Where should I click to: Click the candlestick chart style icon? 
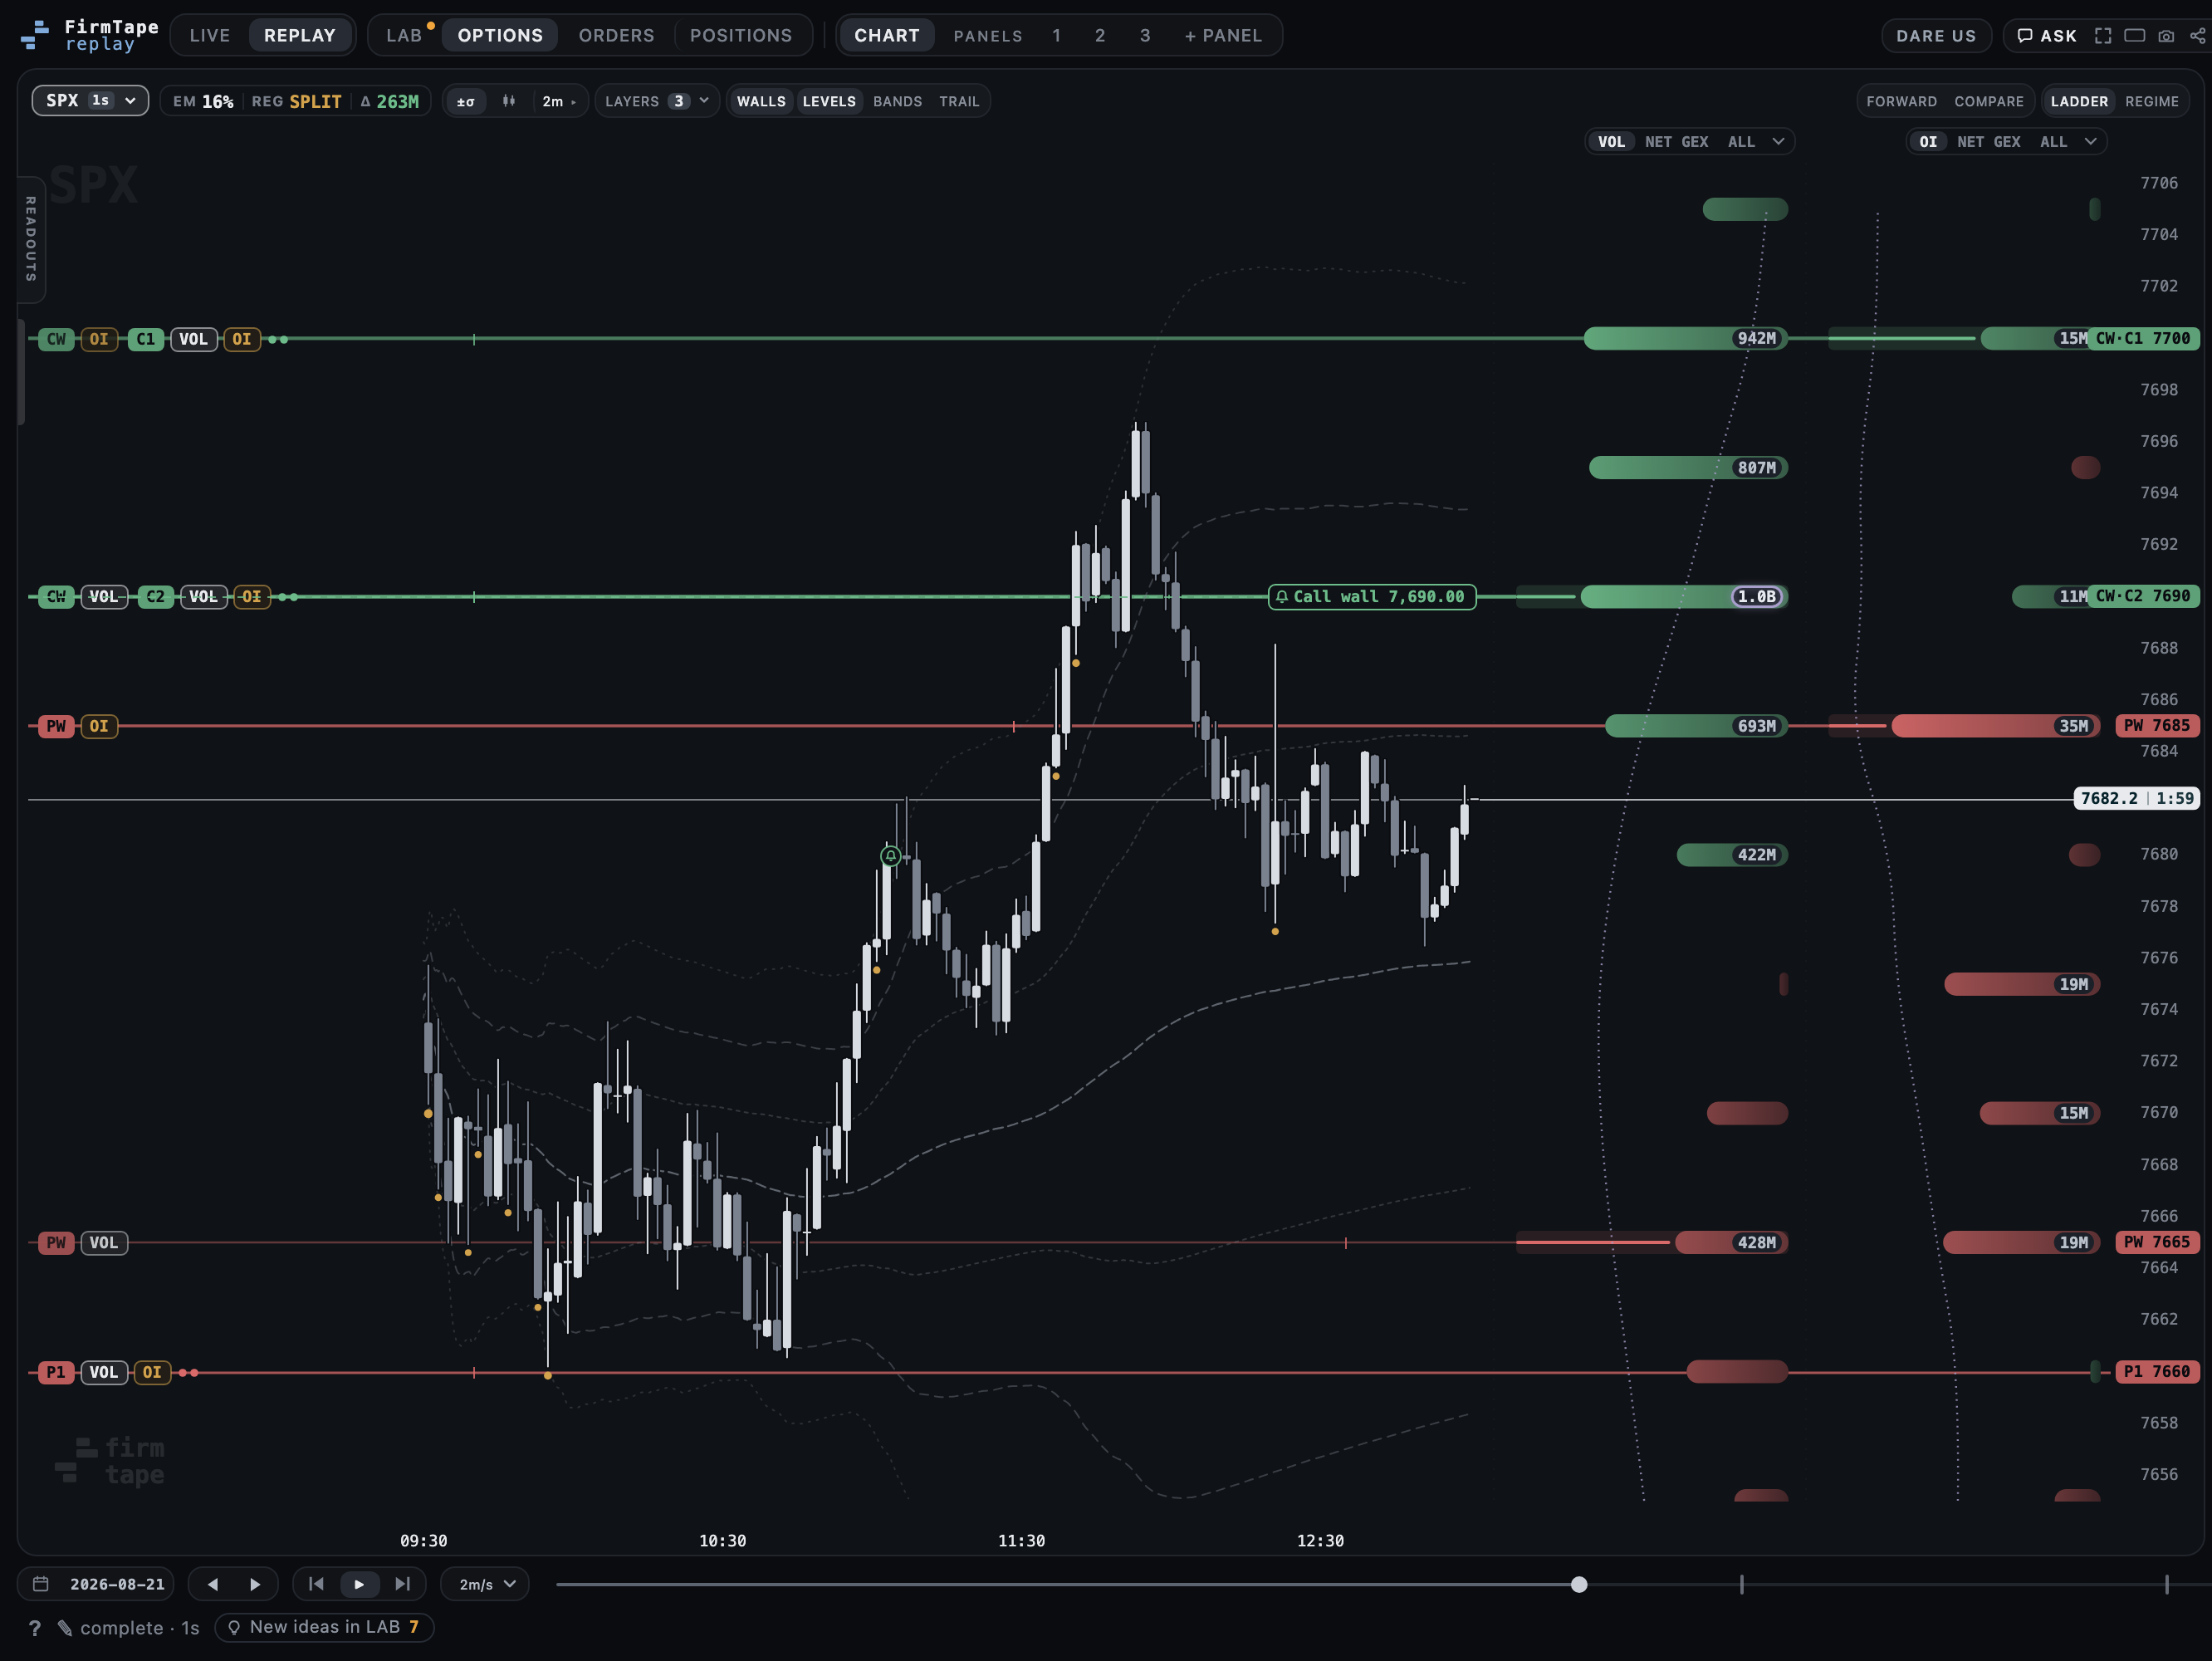(x=509, y=101)
